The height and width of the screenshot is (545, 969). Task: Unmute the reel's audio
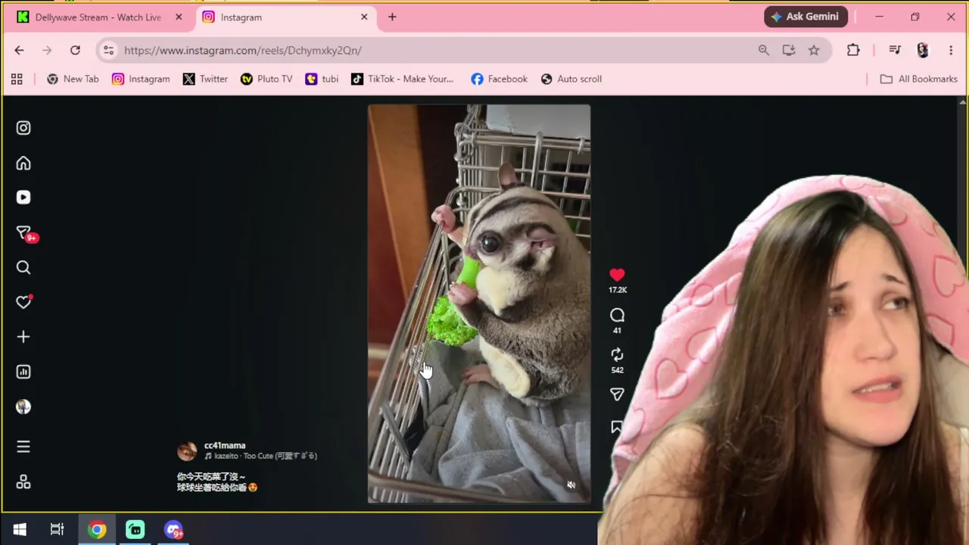(x=572, y=485)
